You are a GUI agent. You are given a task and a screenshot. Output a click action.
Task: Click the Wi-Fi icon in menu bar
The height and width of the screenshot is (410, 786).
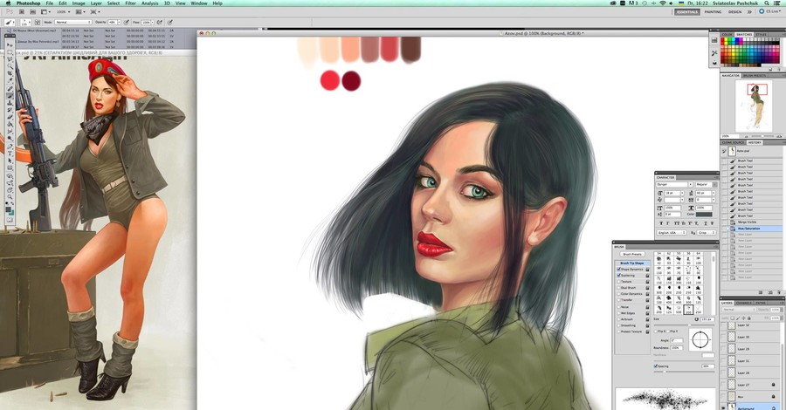[x=665, y=3]
